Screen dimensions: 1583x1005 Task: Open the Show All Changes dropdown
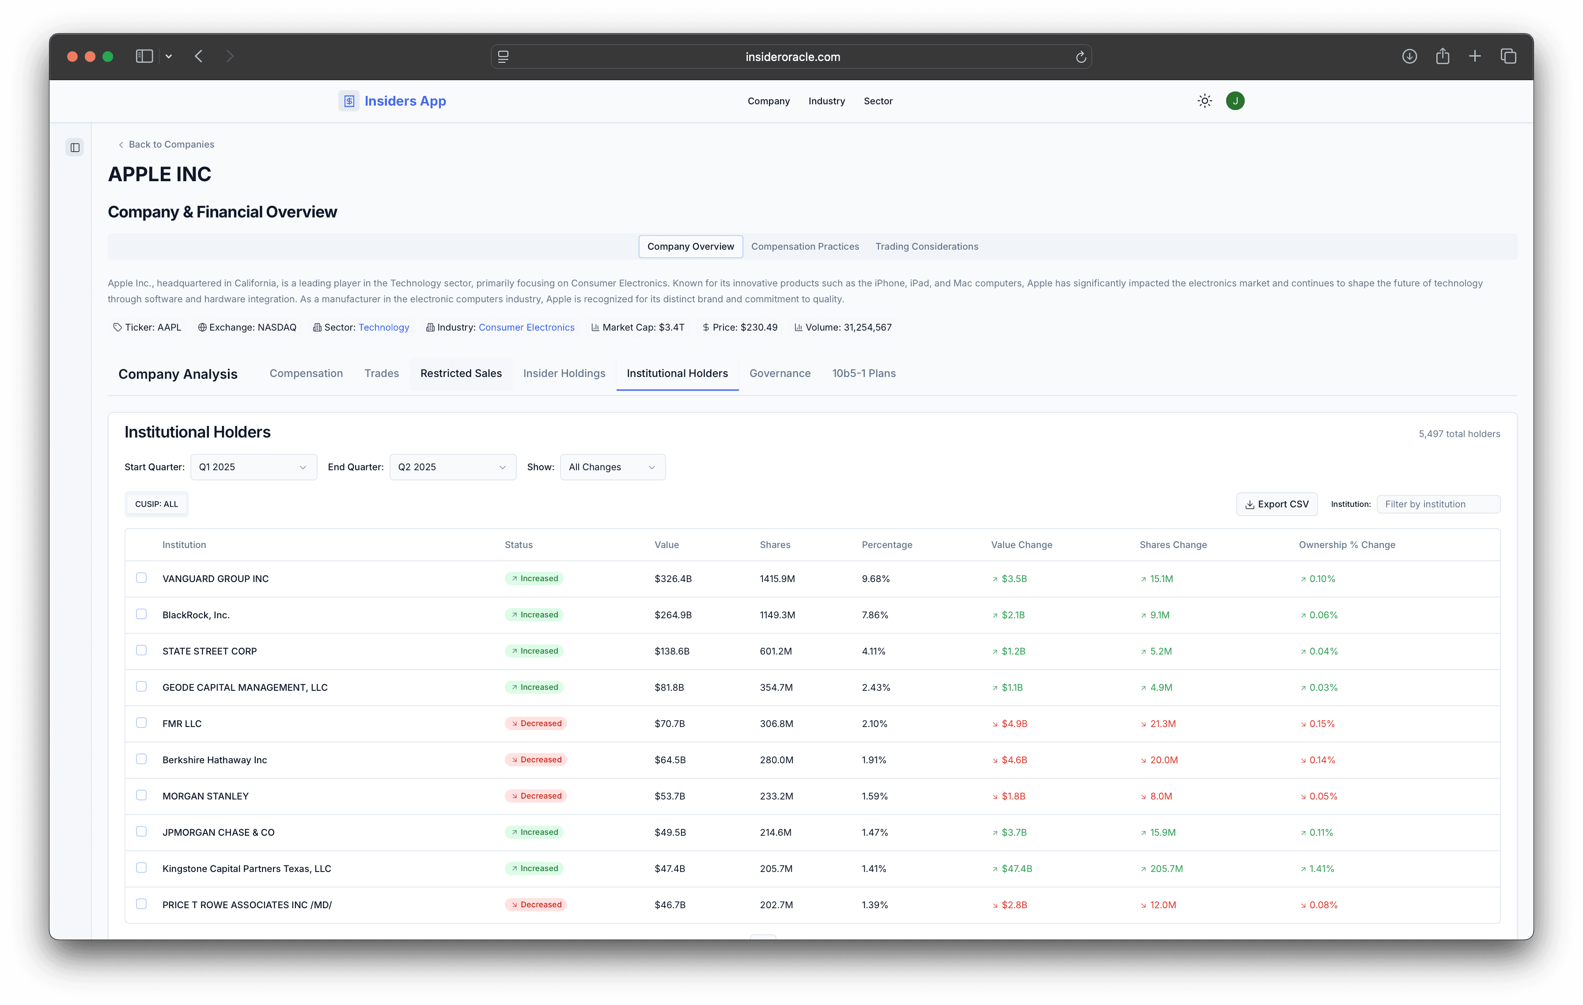pyautogui.click(x=612, y=467)
